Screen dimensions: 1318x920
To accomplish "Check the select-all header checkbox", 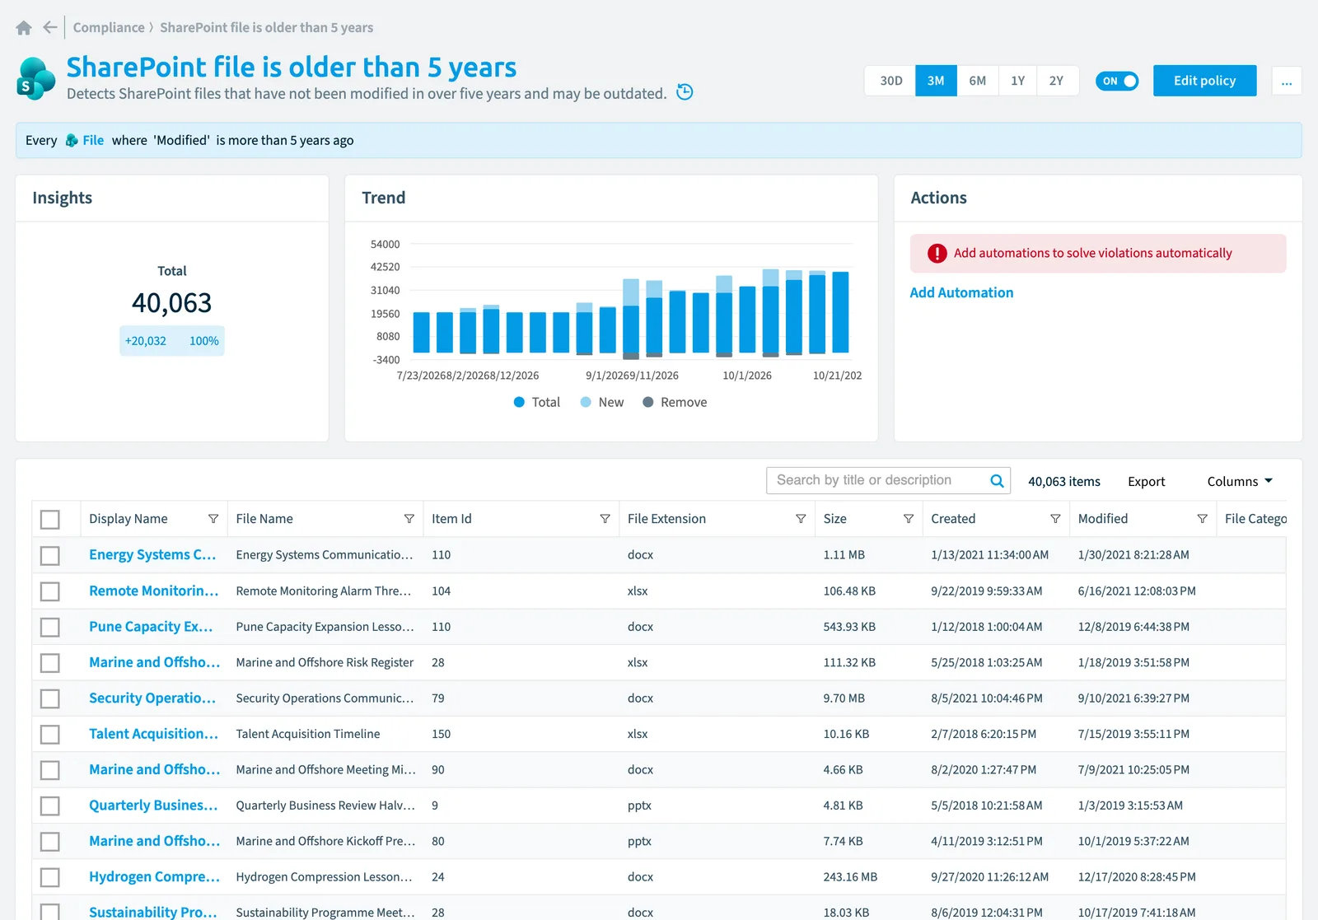I will coord(50,520).
